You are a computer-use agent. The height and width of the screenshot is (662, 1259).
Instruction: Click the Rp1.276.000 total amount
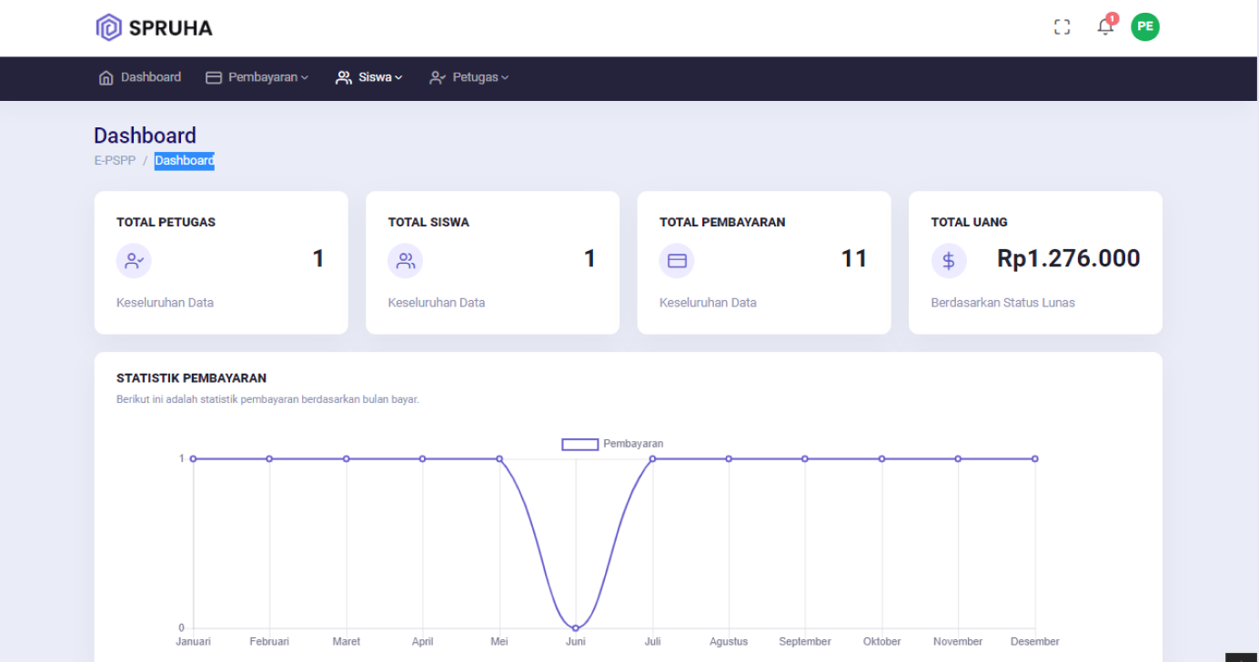[1068, 259]
